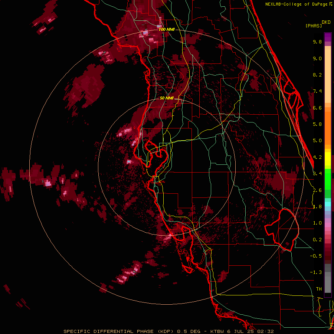Click the 100 NMI range ring label
The width and height of the screenshot is (334, 334).
(167, 29)
